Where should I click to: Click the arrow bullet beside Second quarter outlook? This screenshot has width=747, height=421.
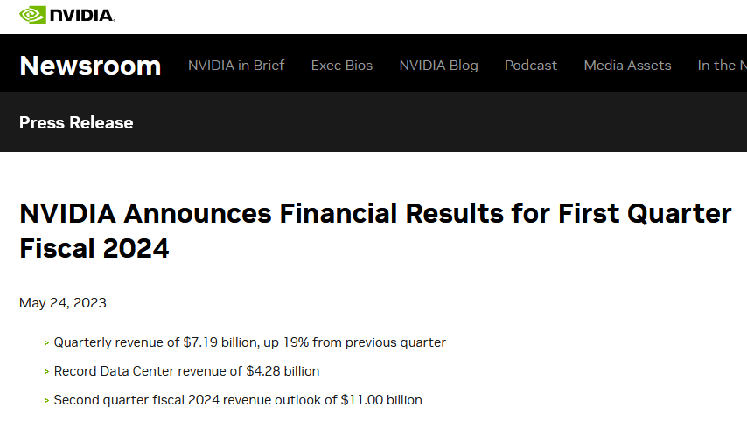(x=46, y=401)
